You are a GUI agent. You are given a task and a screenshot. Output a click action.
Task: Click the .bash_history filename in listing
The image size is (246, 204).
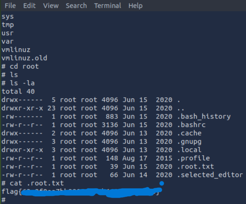(x=204, y=117)
